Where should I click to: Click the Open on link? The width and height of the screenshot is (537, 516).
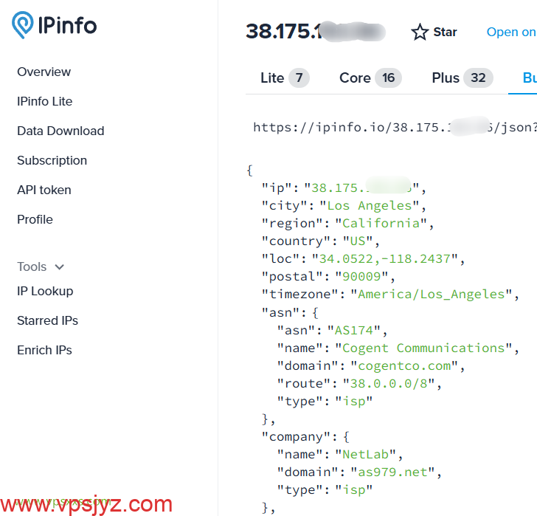510,32
